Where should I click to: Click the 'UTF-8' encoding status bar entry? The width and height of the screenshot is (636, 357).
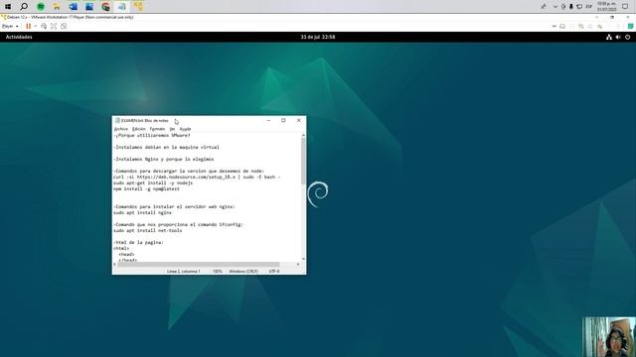(x=274, y=271)
